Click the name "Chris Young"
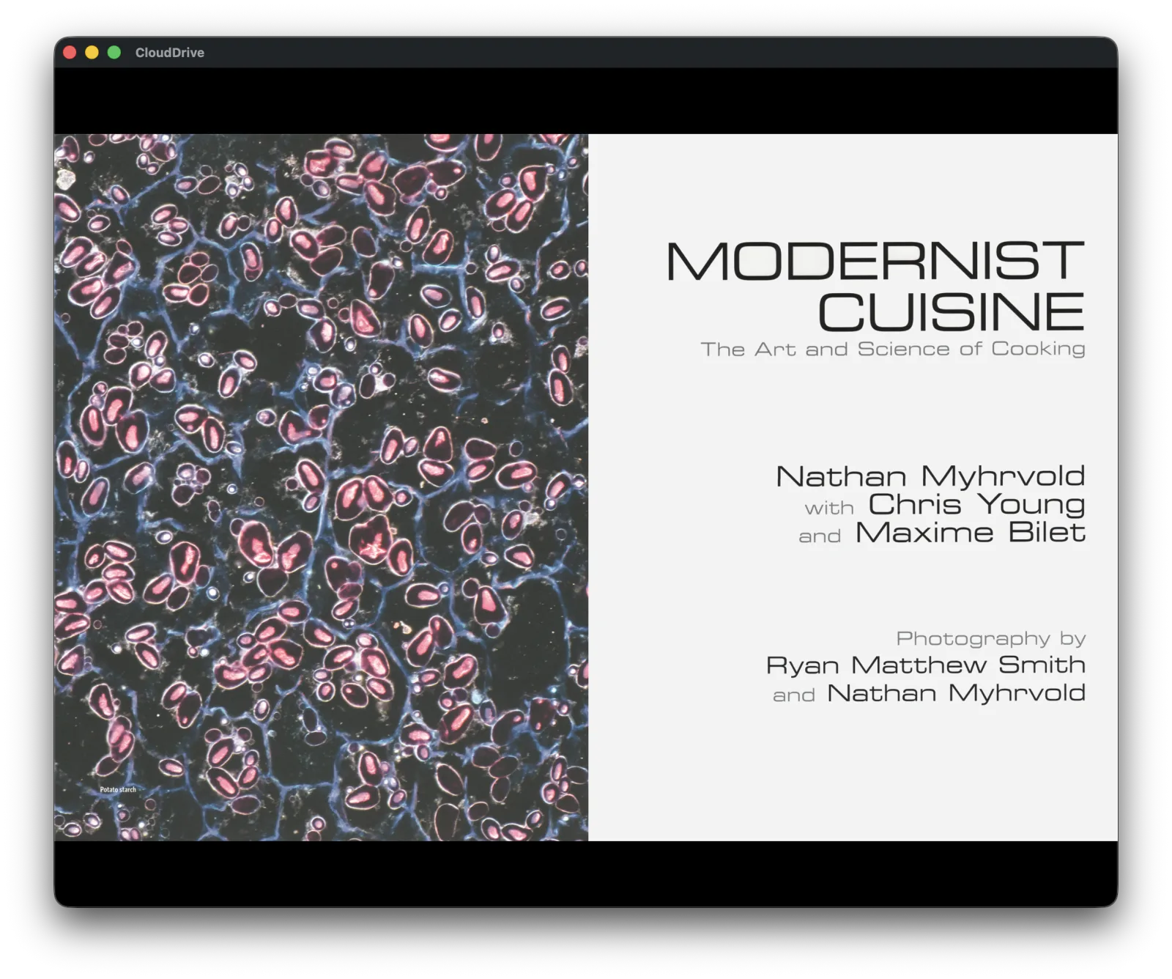The width and height of the screenshot is (1172, 979). pyautogui.click(x=977, y=505)
